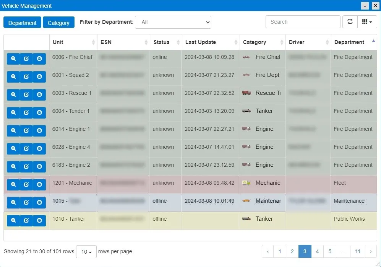Viewport: 381px width, 267px height.
Task: Select the 'Rescue' category cell
Action: pos(262,95)
